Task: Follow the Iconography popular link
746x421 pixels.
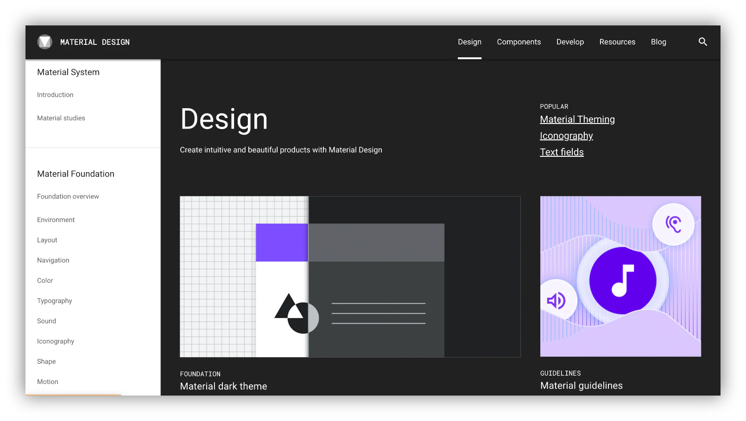Action: [566, 136]
